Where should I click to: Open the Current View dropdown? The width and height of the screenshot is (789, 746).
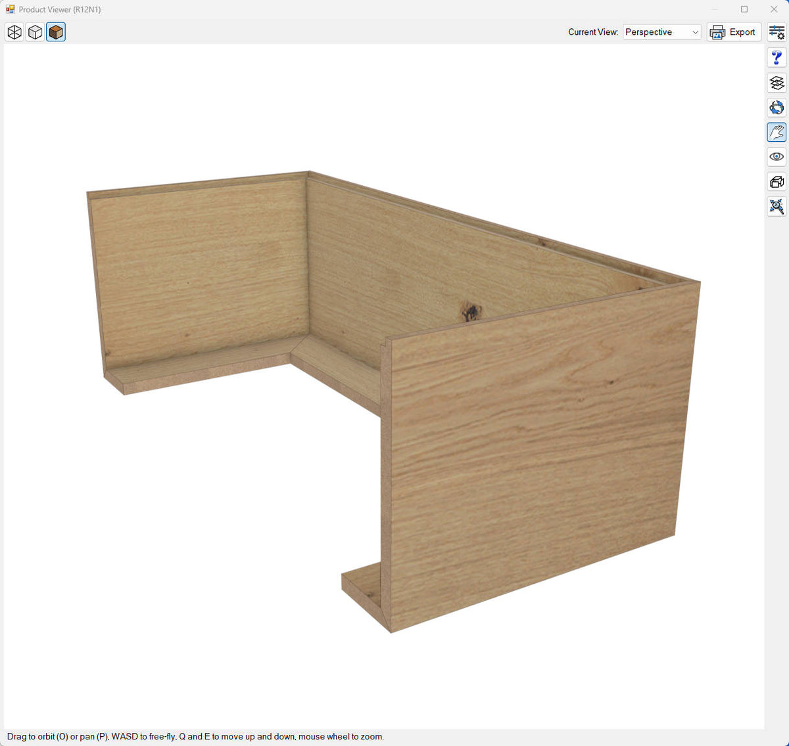[x=661, y=32]
